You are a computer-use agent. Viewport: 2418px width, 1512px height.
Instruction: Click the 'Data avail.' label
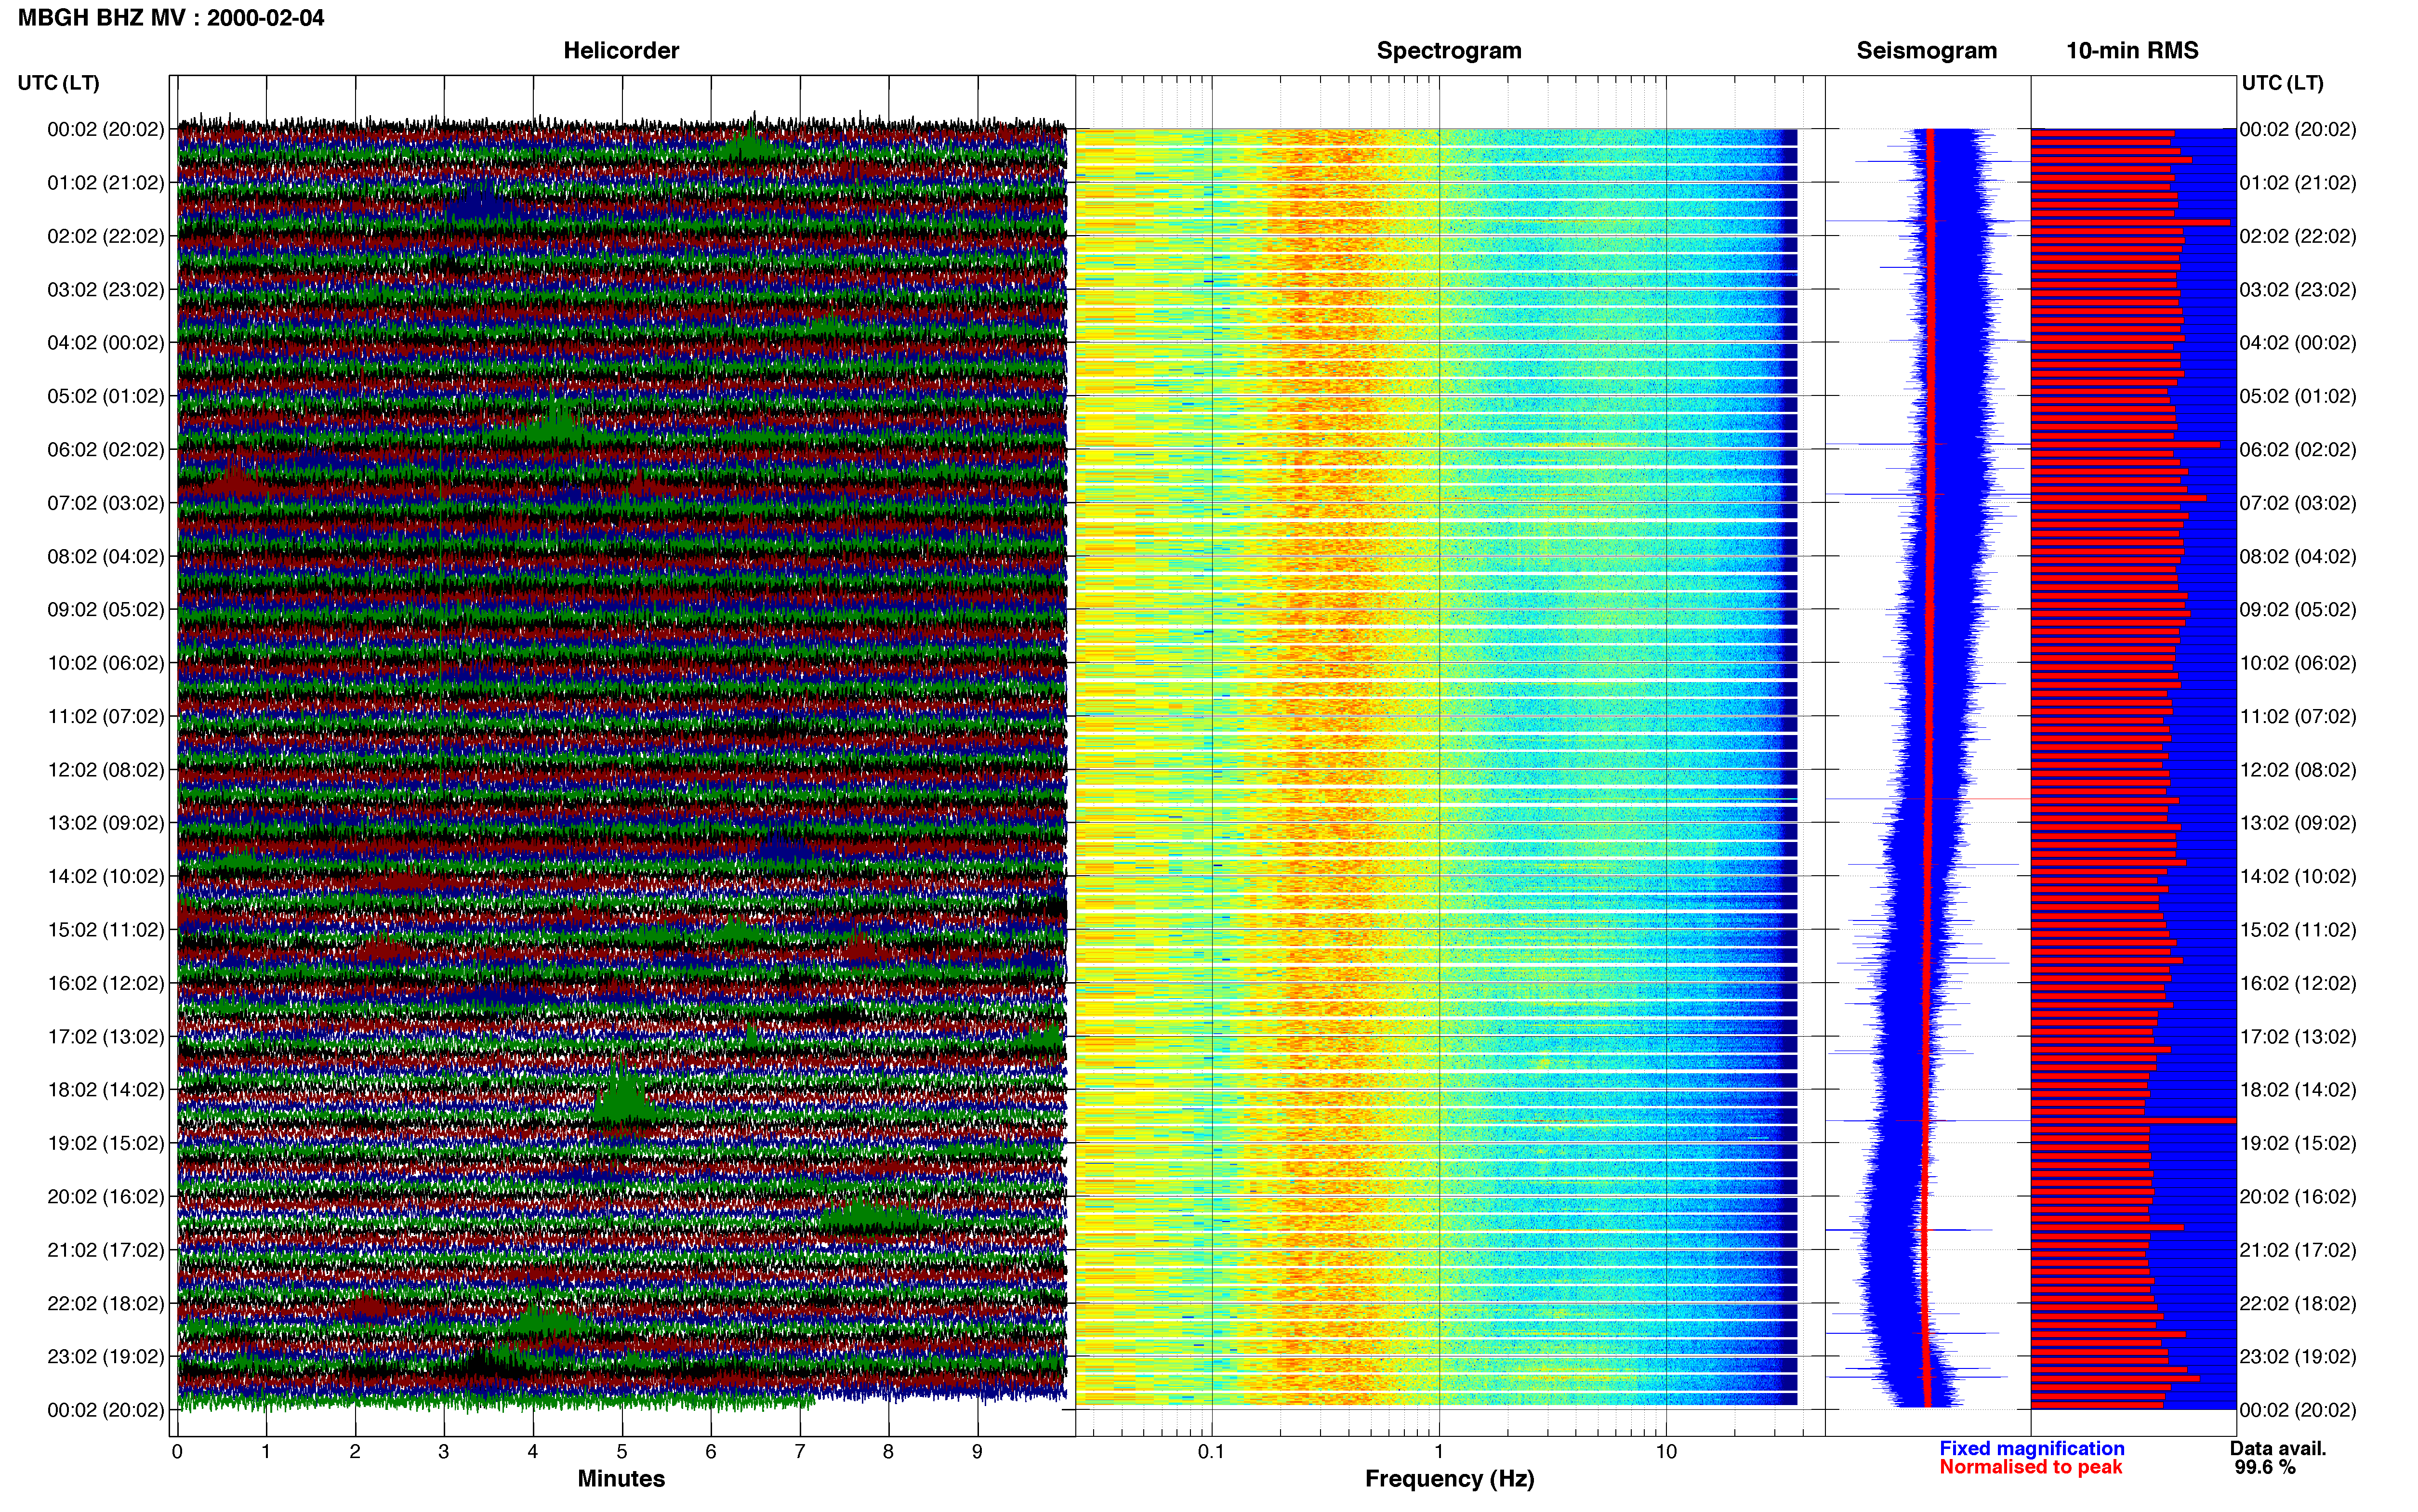pos(2278,1448)
